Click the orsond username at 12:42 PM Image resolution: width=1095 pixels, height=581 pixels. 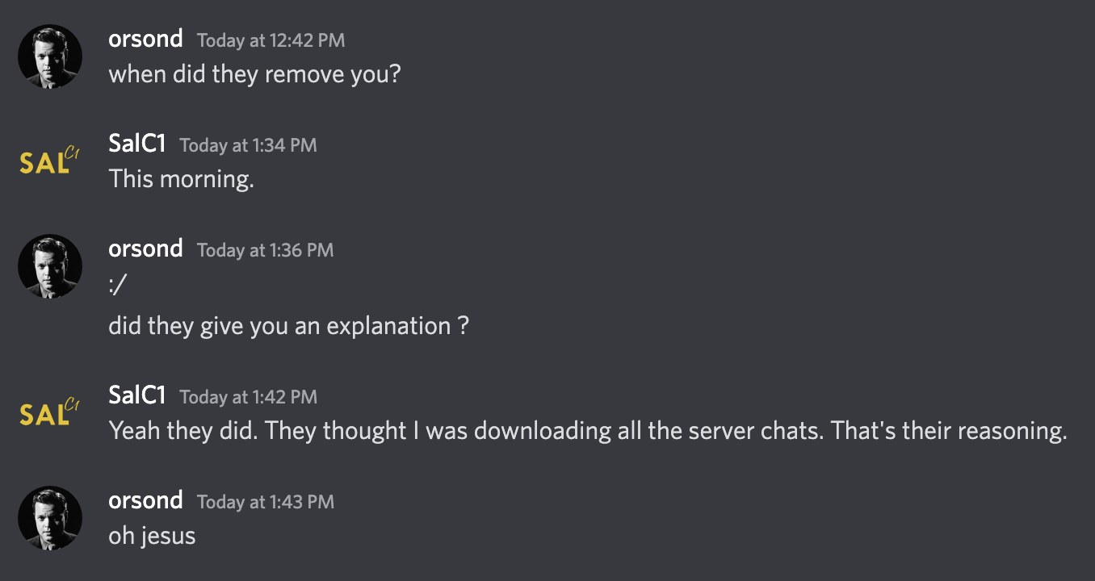click(x=145, y=39)
